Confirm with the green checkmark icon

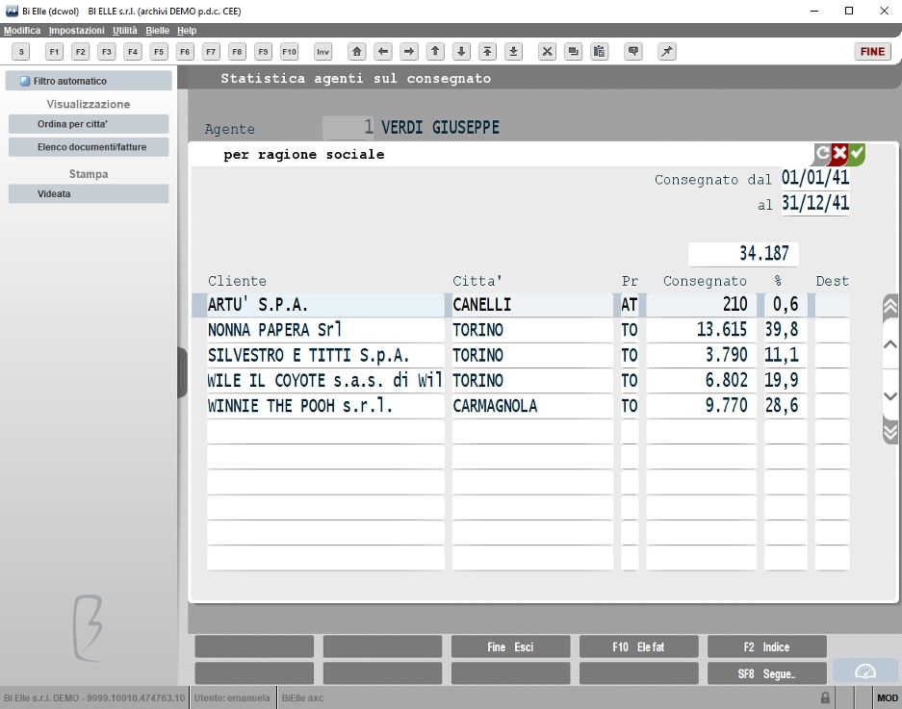pyautogui.click(x=857, y=153)
